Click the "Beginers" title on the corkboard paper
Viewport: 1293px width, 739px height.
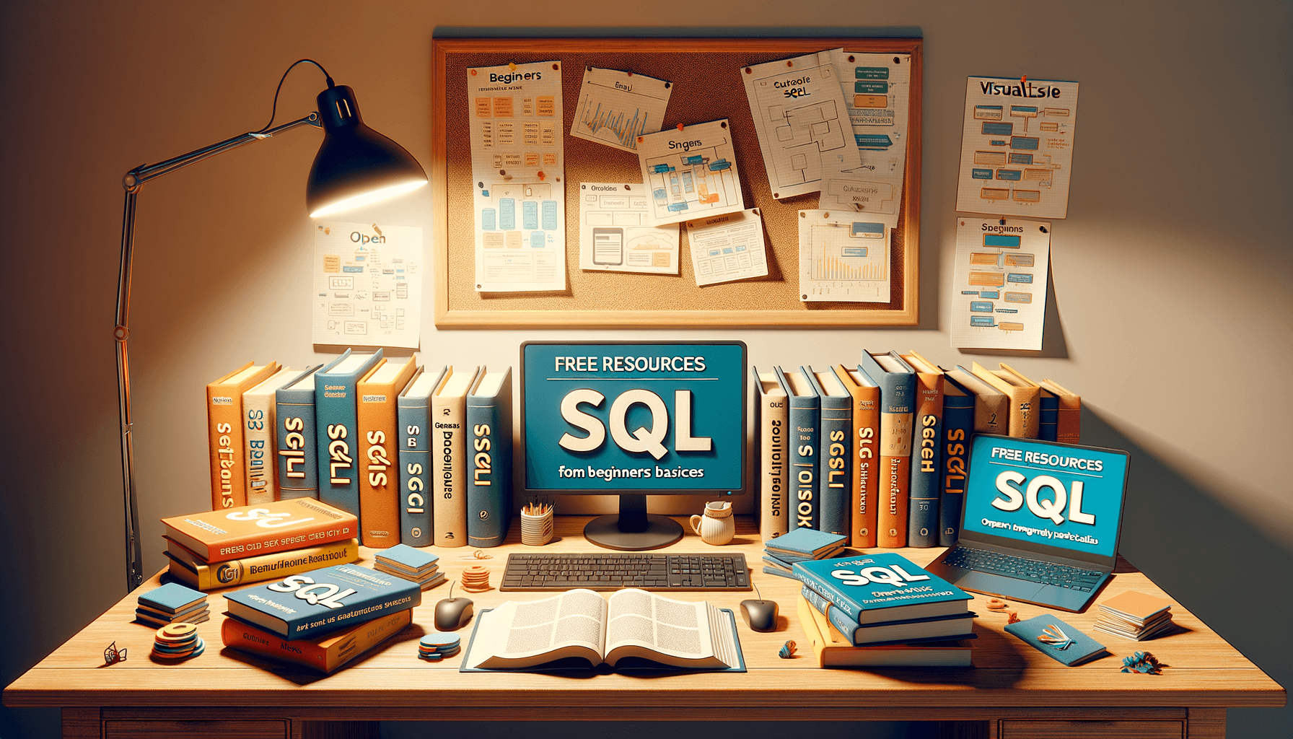coord(514,76)
